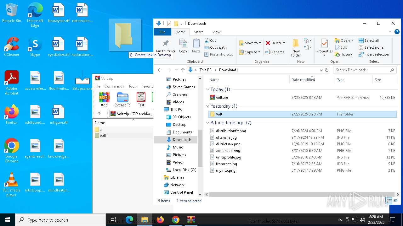Click the Copy icon in ribbon
Viewport: 403px width, 226px height.
pos(183,43)
